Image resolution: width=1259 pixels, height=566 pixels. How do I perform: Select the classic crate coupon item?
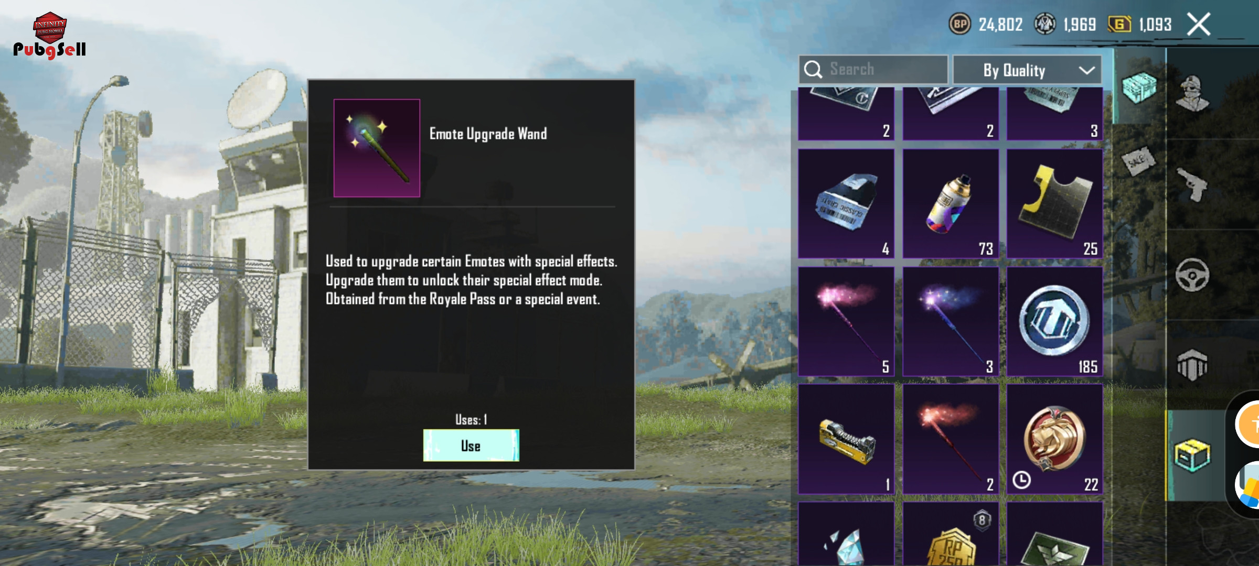tap(846, 203)
